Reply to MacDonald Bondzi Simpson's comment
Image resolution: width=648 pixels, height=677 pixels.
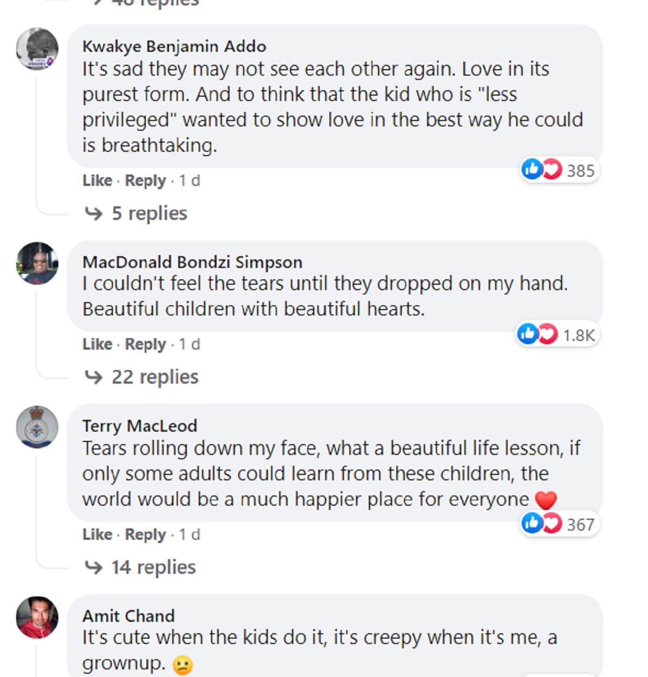coord(145,344)
